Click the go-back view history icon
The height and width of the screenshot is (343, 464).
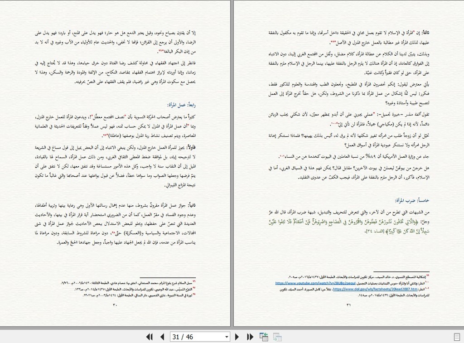tap(264, 337)
